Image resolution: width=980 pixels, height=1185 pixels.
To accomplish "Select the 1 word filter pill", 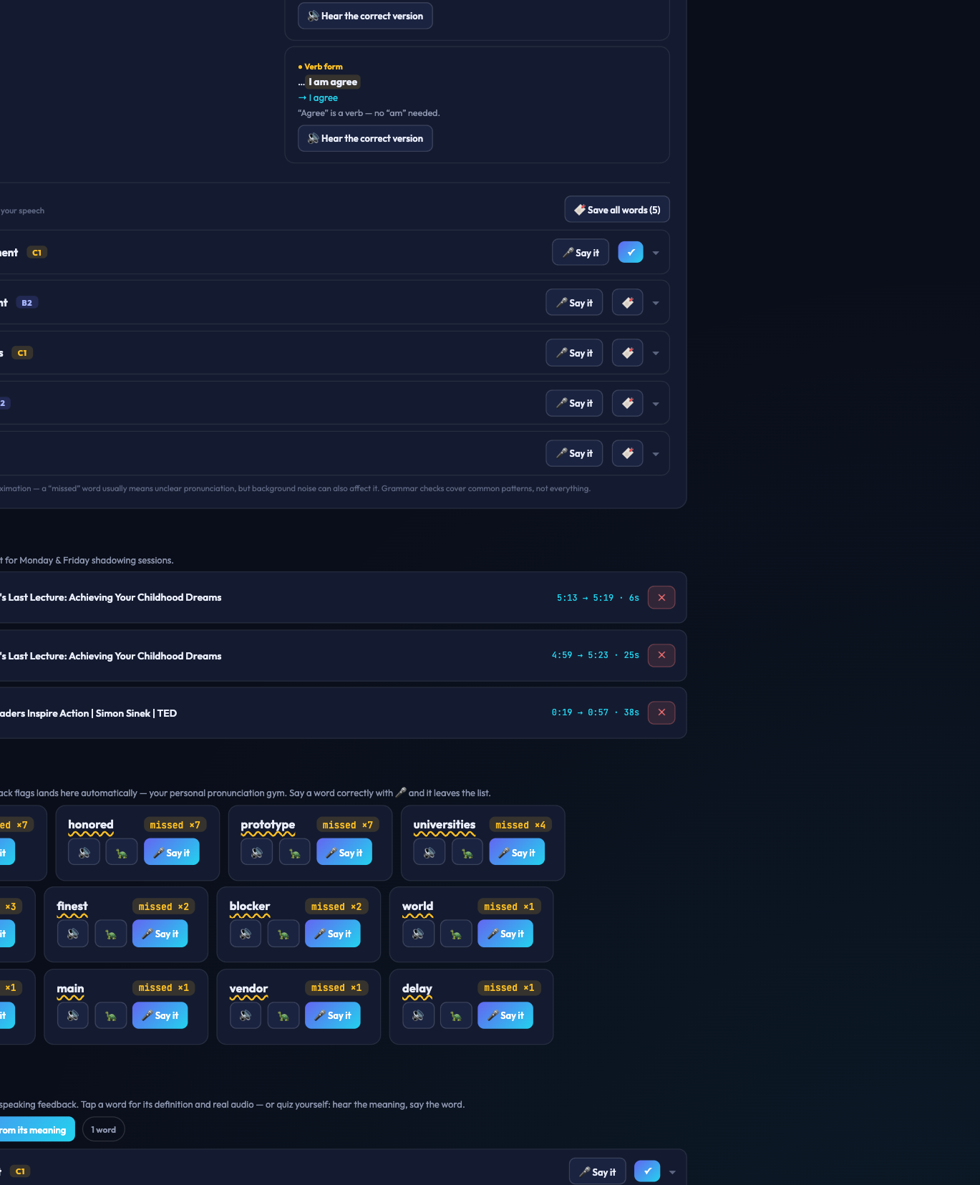I will coord(104,1129).
